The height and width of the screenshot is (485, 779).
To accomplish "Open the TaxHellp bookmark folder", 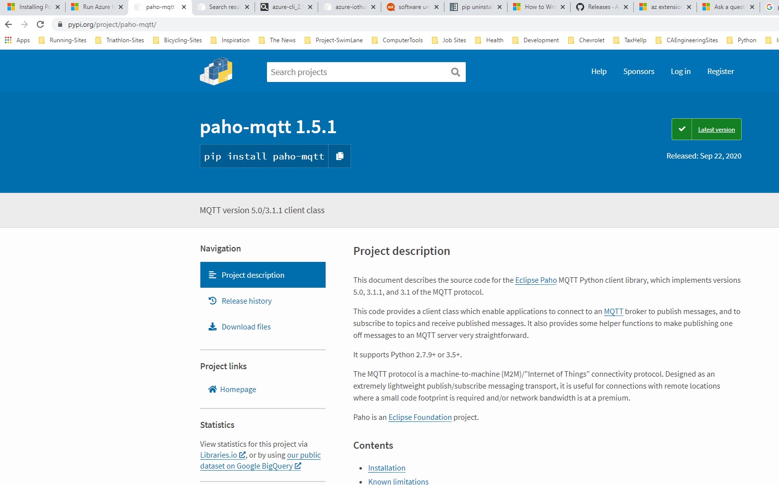I will click(630, 40).
